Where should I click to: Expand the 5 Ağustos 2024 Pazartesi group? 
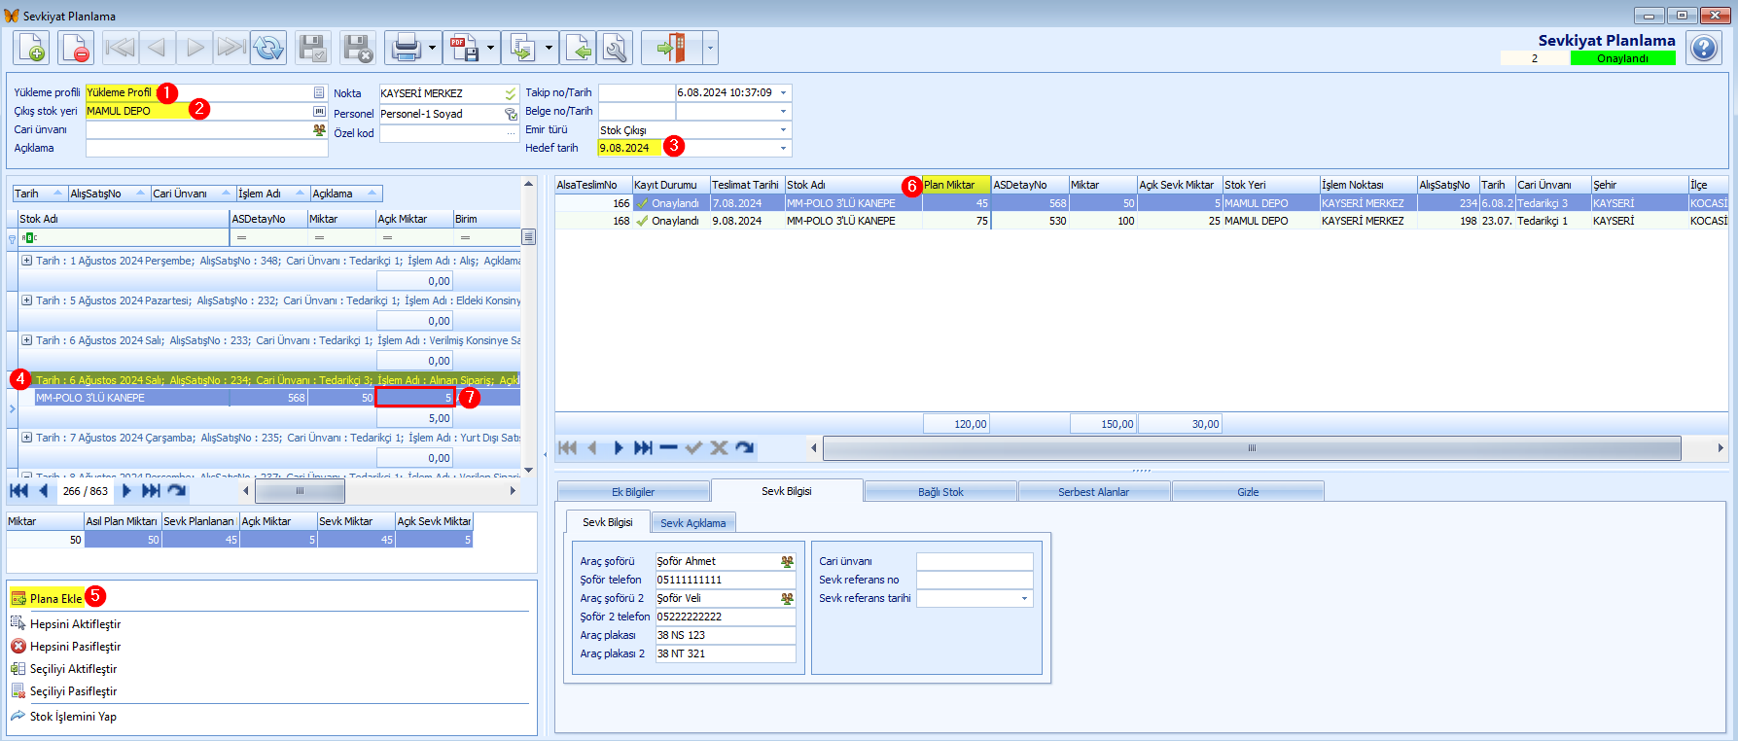(x=26, y=300)
